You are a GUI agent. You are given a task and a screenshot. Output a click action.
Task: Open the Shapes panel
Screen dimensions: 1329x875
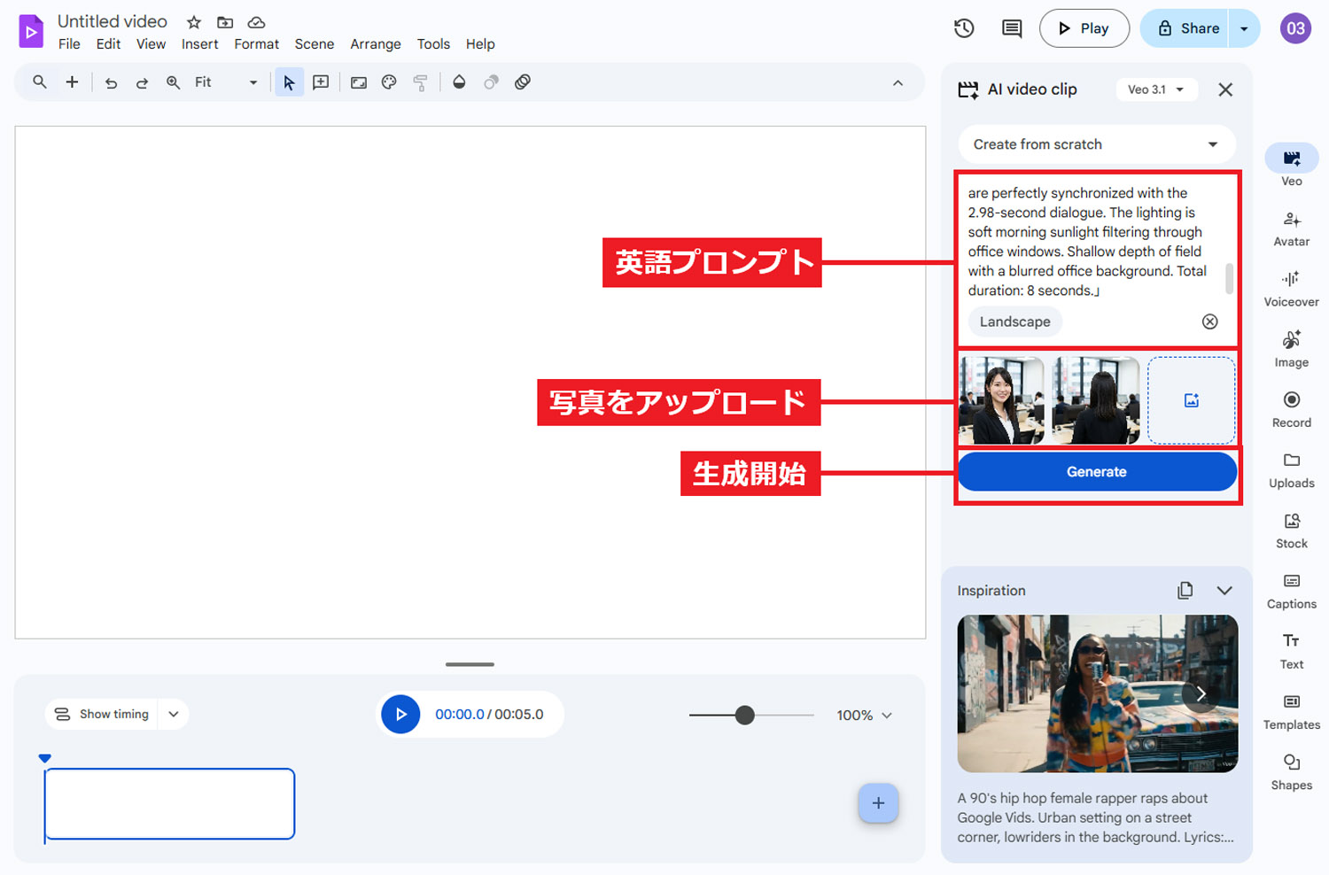pyautogui.click(x=1291, y=770)
